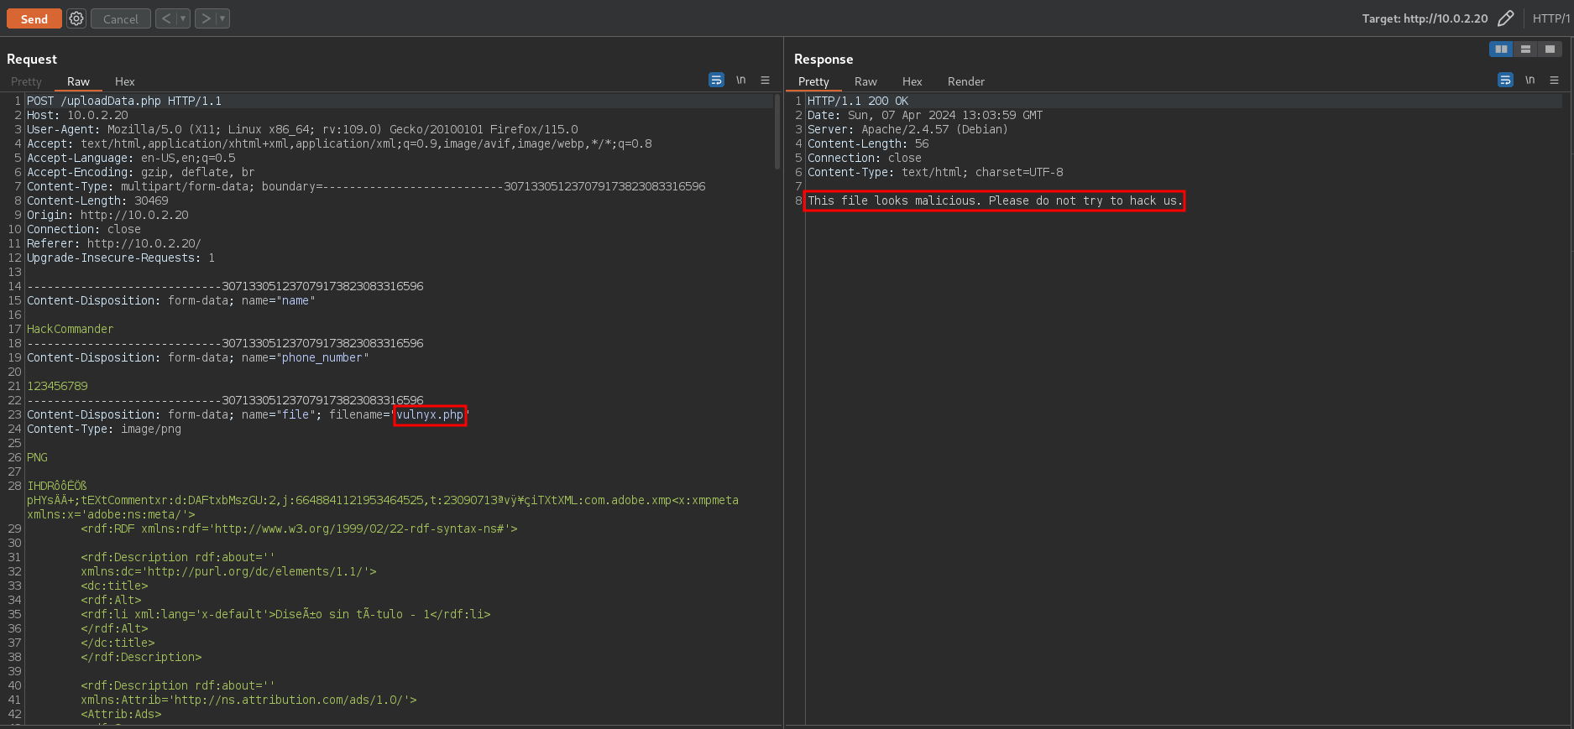The width and height of the screenshot is (1574, 729).
Task: Click the 'Target: http://10.0.2.20' label
Action: 1425,18
